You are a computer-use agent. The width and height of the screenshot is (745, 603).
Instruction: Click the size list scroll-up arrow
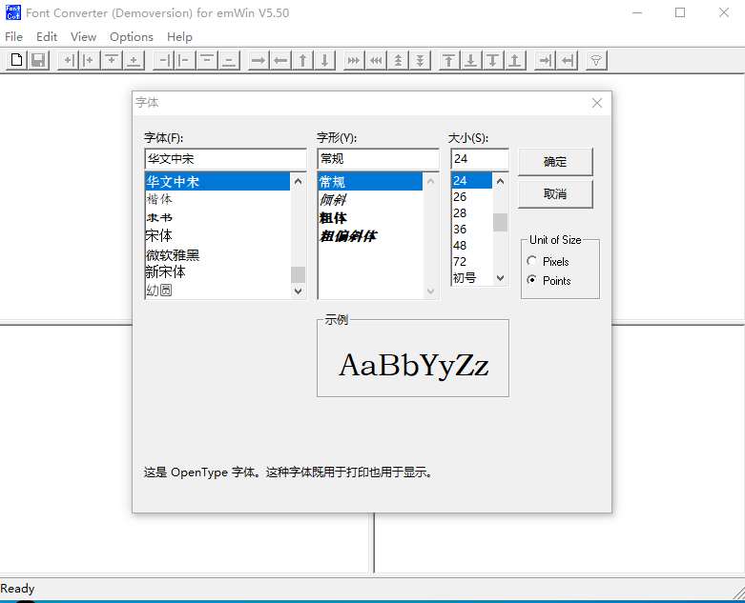click(500, 181)
